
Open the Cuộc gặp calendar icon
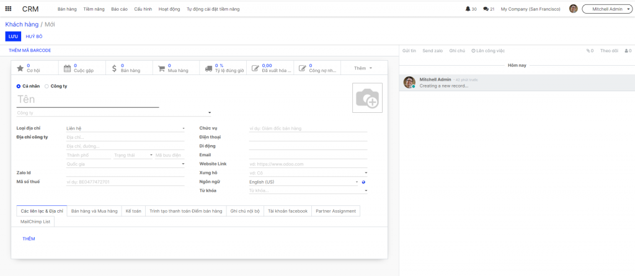click(x=68, y=68)
